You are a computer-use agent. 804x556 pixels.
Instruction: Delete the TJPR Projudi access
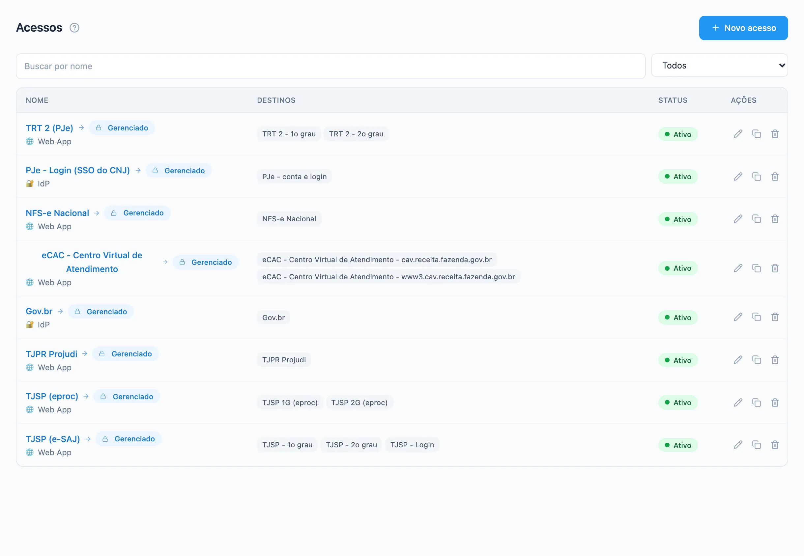(775, 360)
